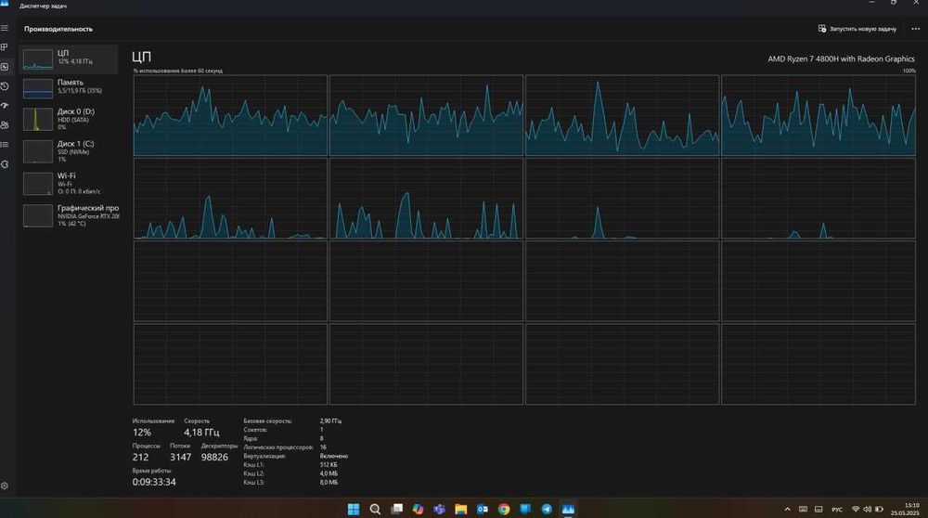This screenshot has width=928, height=518.
Task: Open the hamburger navigation menu
Action: pyautogui.click(x=5, y=29)
